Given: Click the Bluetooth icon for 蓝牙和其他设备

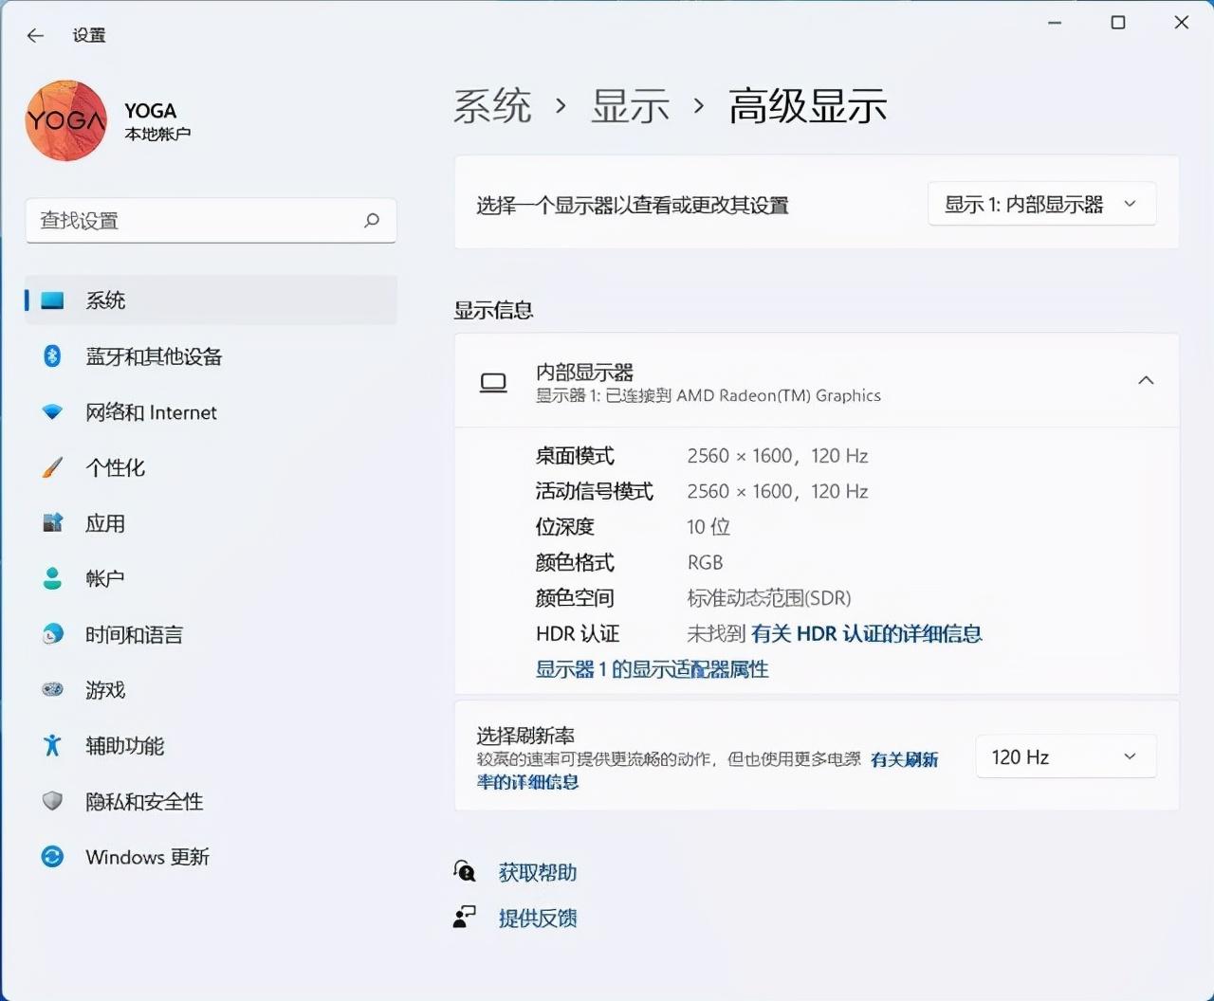Looking at the screenshot, I should (53, 355).
